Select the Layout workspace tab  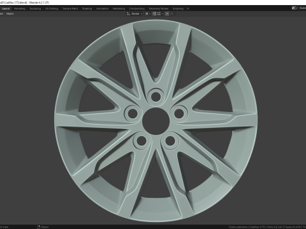pyautogui.click(x=6, y=9)
